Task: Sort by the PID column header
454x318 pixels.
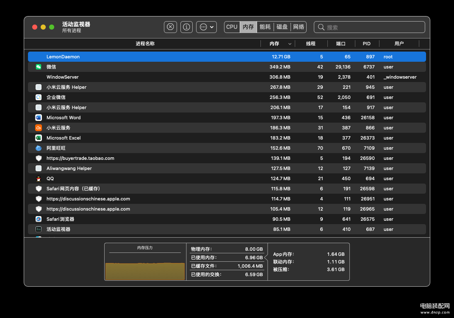Action: (366, 44)
